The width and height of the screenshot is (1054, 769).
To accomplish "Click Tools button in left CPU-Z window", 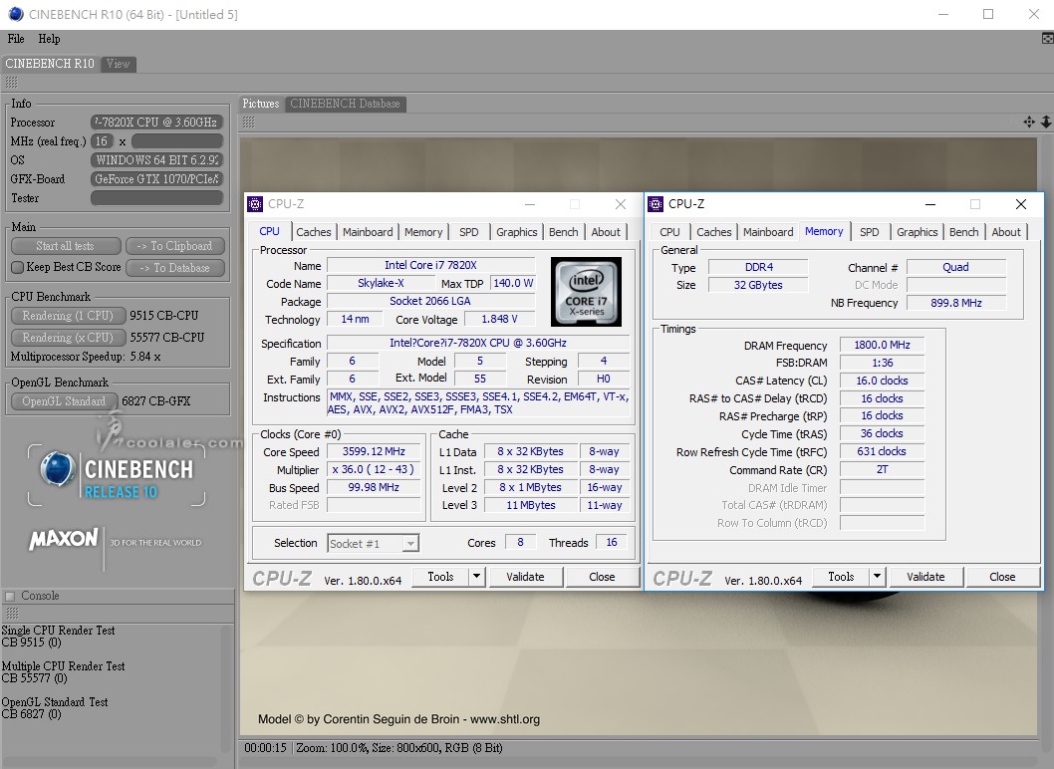I will tap(440, 577).
